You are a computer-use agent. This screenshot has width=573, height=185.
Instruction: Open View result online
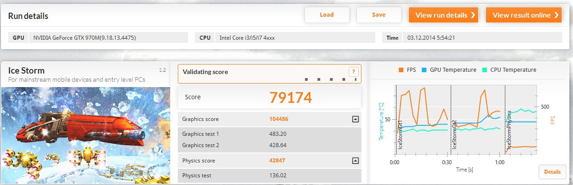pos(524,15)
